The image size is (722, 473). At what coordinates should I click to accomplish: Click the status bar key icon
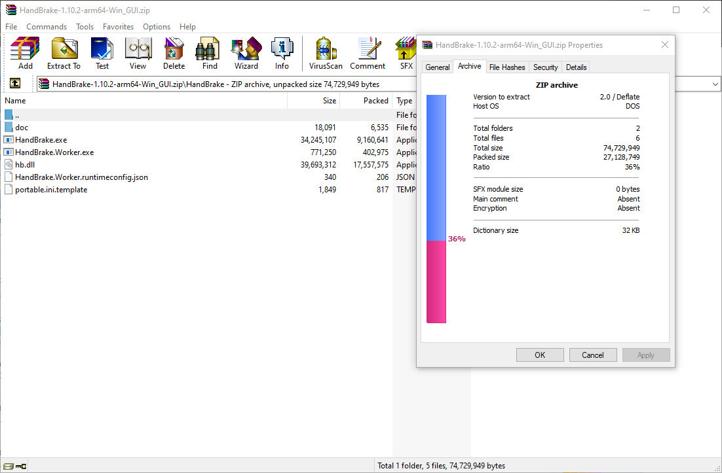[21, 466]
